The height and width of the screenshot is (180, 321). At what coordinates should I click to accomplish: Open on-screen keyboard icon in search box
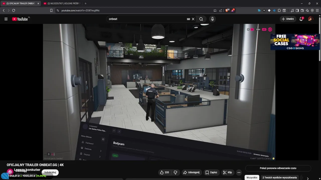(x=189, y=19)
